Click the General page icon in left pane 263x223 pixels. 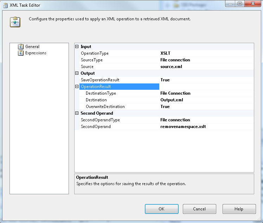[x=20, y=46]
